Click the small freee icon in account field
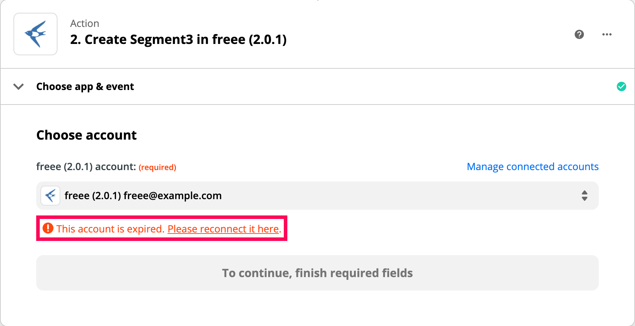This screenshot has height=326, width=635. pyautogui.click(x=50, y=196)
